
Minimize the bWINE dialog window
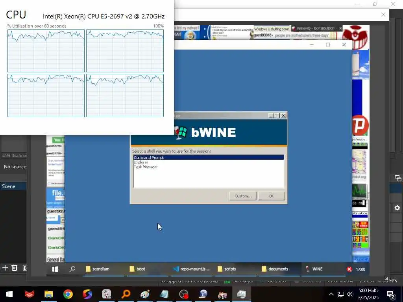click(271, 116)
